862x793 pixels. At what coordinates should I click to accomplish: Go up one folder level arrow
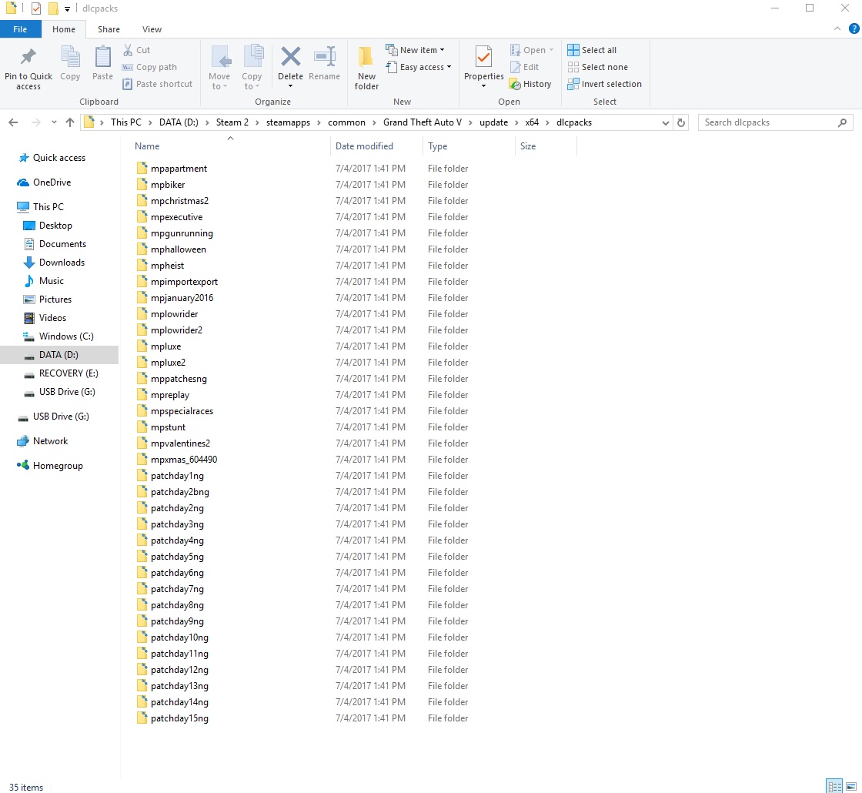click(x=70, y=122)
